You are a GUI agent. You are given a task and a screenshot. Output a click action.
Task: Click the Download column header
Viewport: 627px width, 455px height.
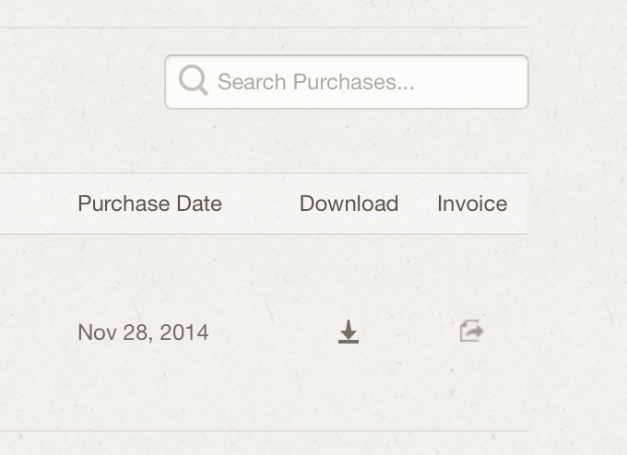coord(349,204)
